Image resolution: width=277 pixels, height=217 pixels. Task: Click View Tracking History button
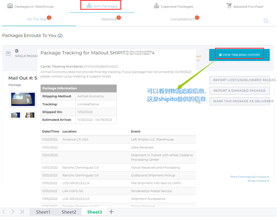239,55
